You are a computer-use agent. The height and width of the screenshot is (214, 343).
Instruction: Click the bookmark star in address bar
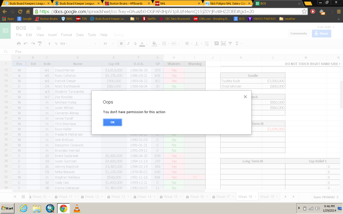pos(304,12)
